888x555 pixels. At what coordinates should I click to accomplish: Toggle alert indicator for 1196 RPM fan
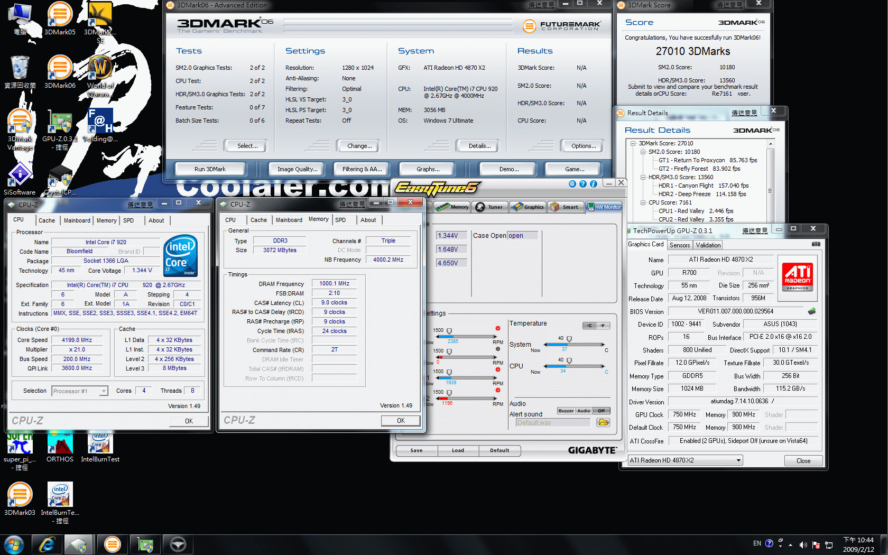coord(497,390)
